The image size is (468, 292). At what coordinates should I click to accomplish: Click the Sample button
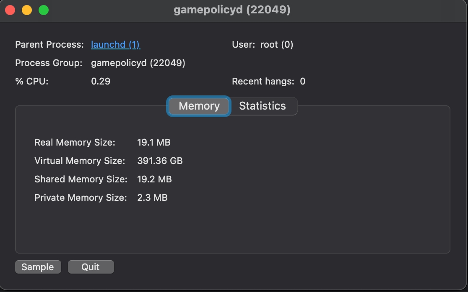38,267
